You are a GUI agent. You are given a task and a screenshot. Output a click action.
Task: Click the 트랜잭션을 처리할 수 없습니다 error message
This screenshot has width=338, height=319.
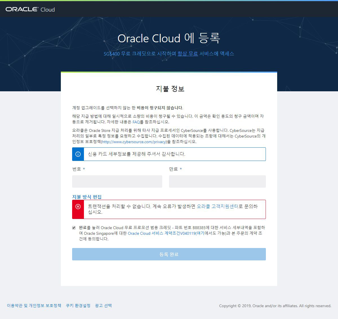173,209
